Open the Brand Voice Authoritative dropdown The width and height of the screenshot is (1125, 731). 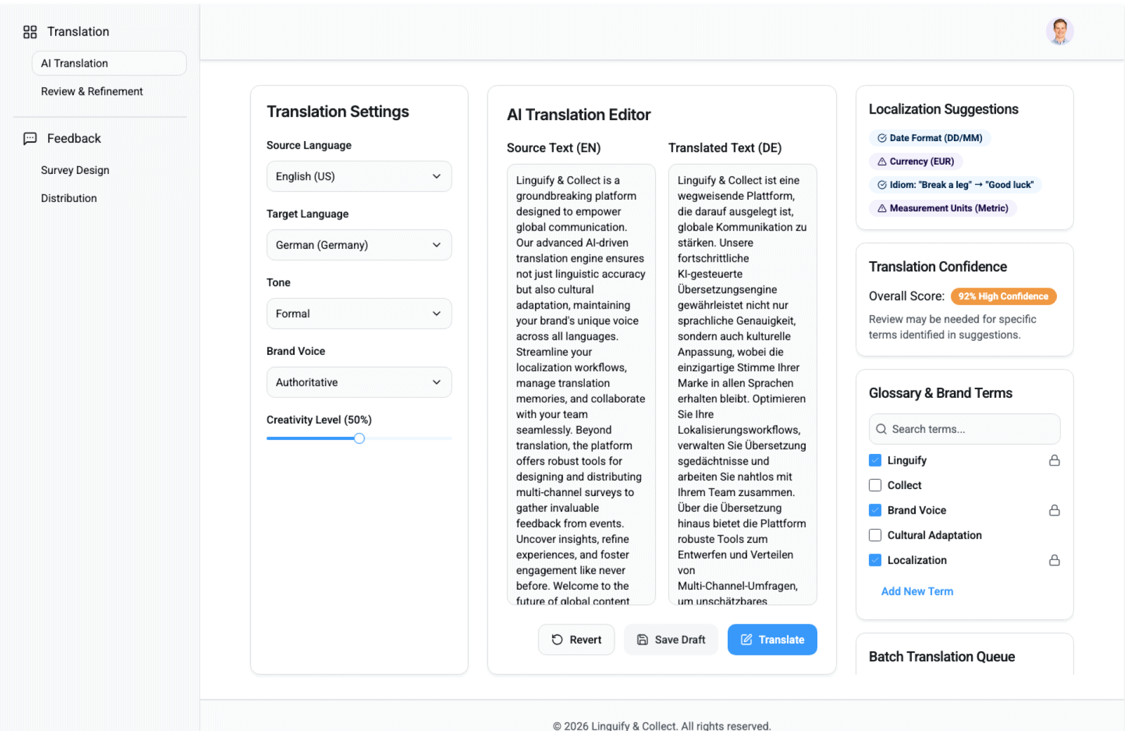click(359, 382)
